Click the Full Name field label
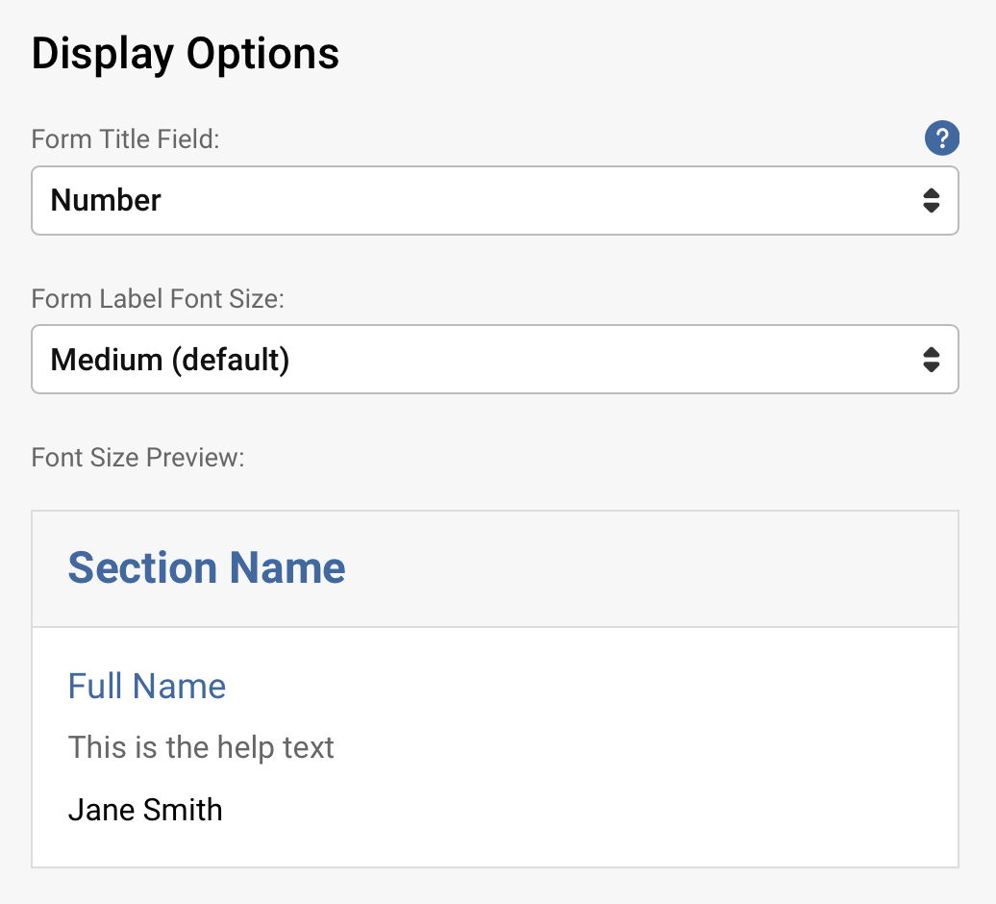This screenshot has height=904, width=996. pyautogui.click(x=146, y=686)
